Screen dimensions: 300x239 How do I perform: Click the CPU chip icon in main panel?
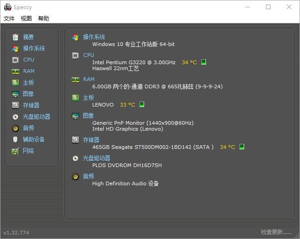tap(75, 56)
